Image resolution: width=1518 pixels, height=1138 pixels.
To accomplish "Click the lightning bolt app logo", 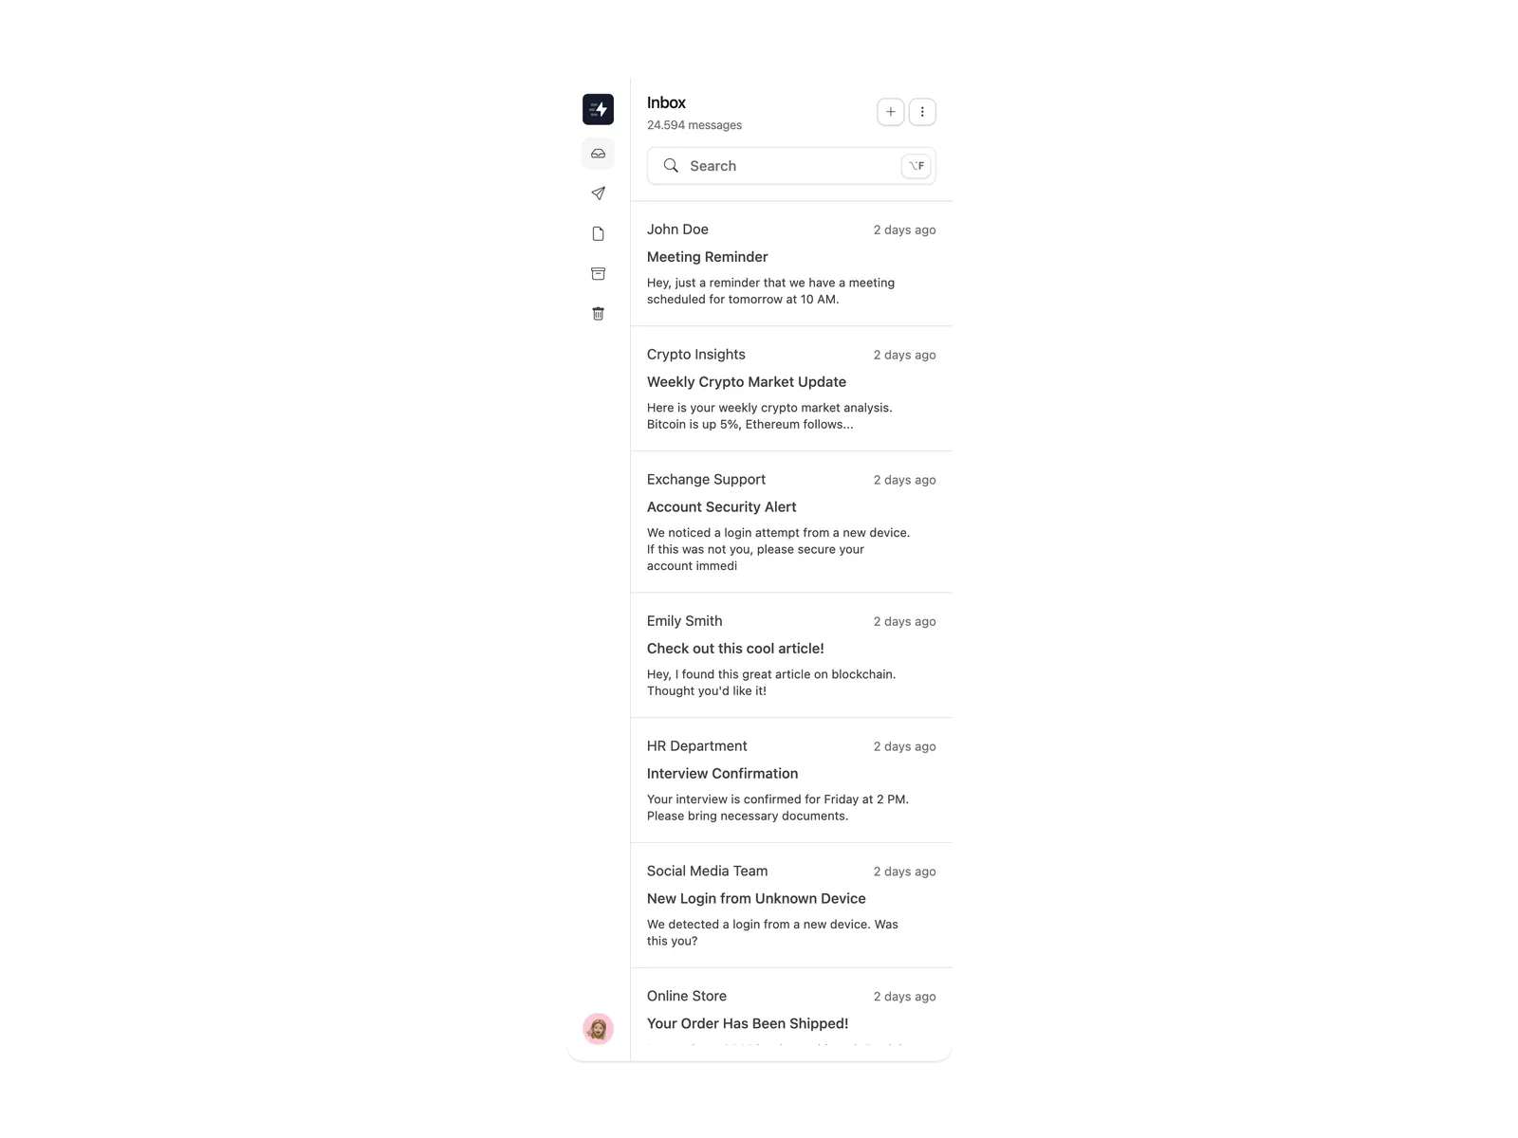I will coord(598,109).
